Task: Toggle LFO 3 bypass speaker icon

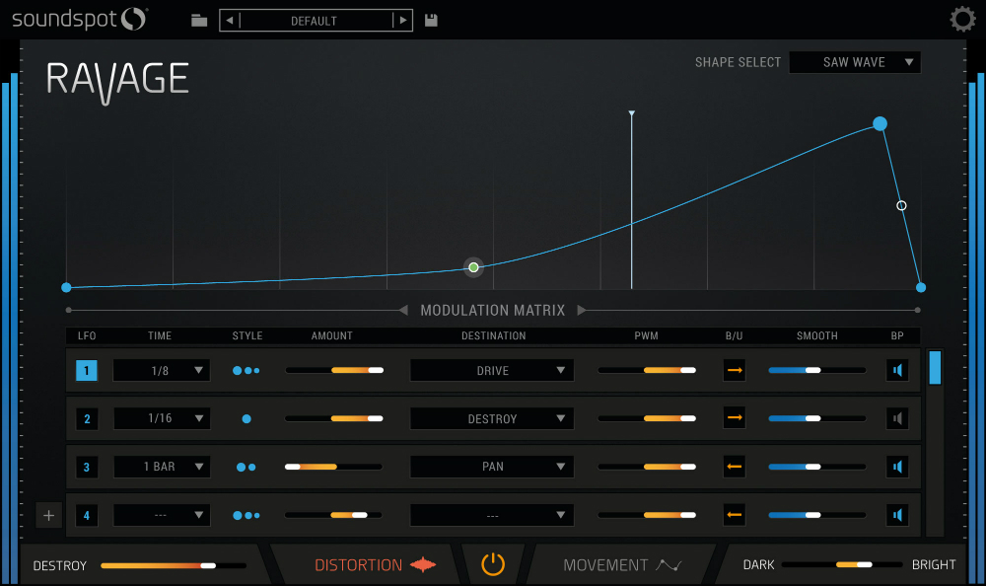Action: pyautogui.click(x=897, y=467)
